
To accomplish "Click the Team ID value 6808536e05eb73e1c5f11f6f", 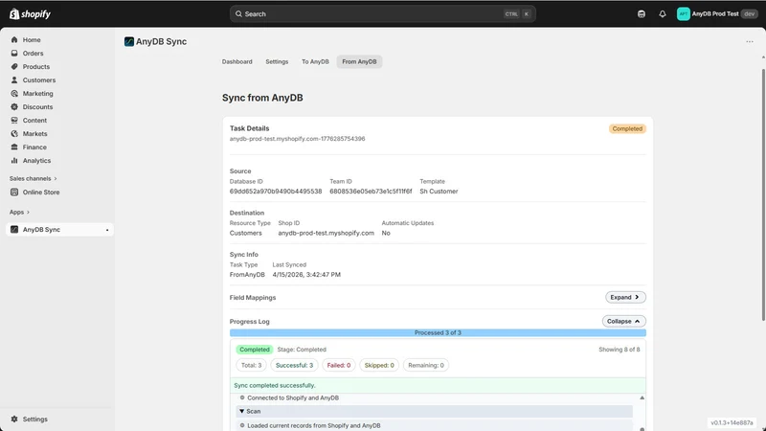I will [x=371, y=191].
